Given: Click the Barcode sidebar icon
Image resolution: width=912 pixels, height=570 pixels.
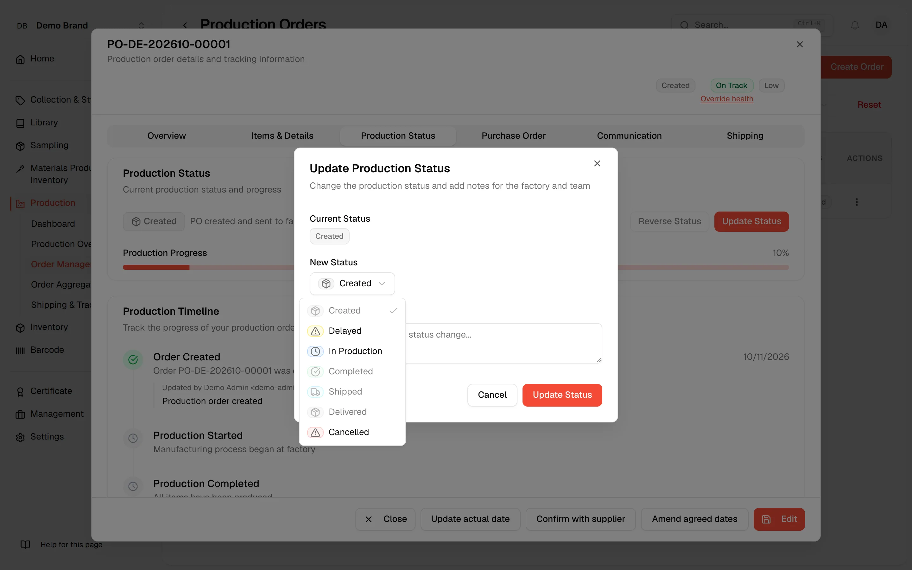Looking at the screenshot, I should 20,351.
